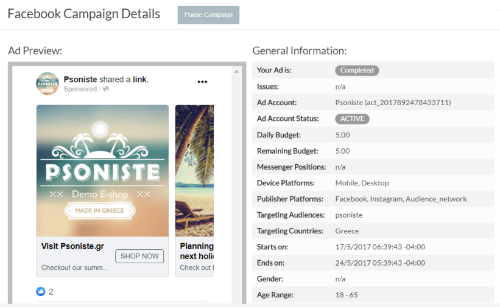This screenshot has height=307, width=500.
Task: Click the 'Your Ad is:' label
Action: pyautogui.click(x=274, y=70)
